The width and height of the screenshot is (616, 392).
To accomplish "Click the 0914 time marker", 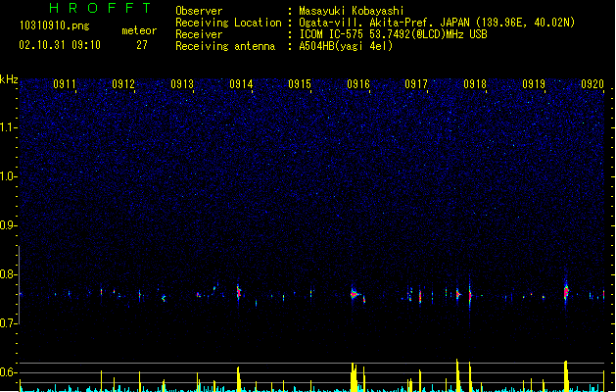I will pos(241,84).
